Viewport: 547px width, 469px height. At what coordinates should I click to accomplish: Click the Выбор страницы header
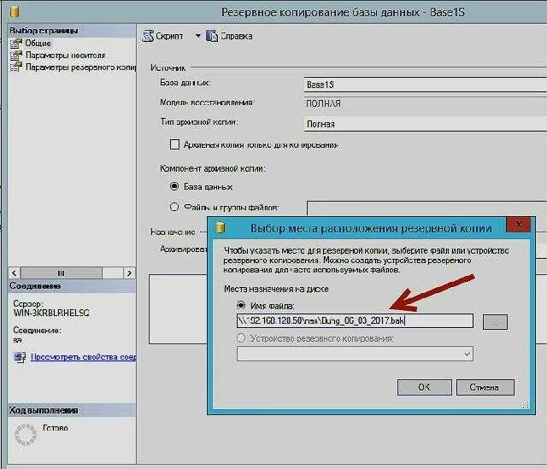coord(72,31)
